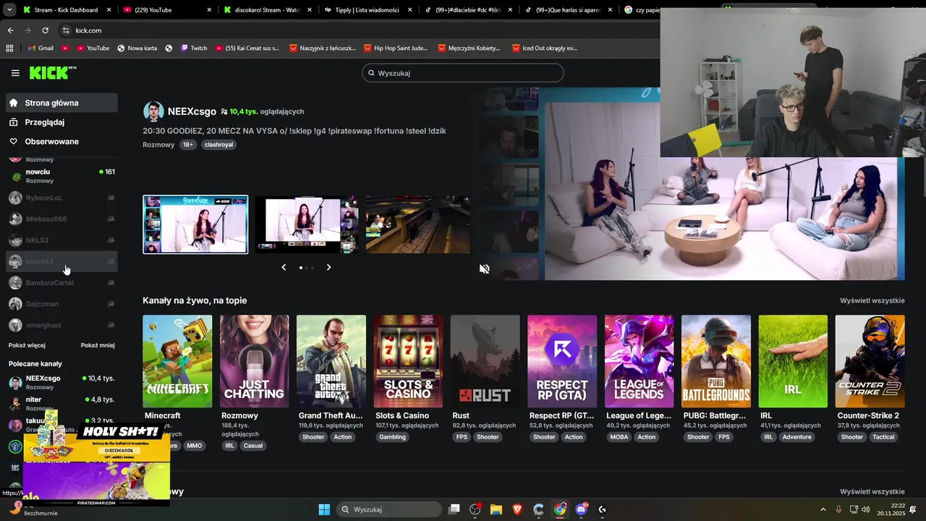Open site info icon beside kick.com
Image resolution: width=926 pixels, height=521 pixels.
click(x=66, y=30)
